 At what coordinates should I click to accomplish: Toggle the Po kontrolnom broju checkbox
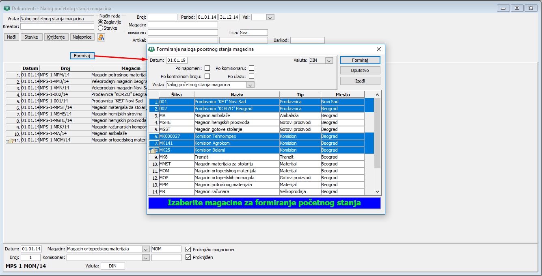pyautogui.click(x=207, y=76)
